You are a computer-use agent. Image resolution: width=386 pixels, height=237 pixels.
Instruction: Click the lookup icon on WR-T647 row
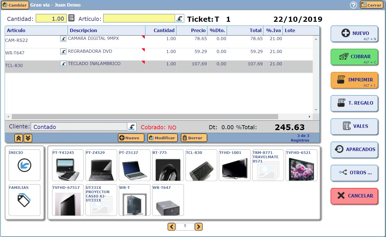[63, 52]
